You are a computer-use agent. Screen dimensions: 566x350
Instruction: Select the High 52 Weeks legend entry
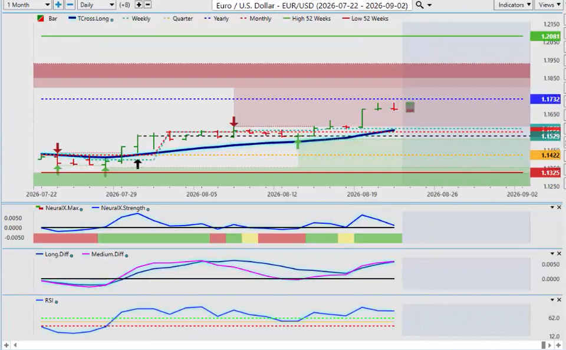coord(307,18)
